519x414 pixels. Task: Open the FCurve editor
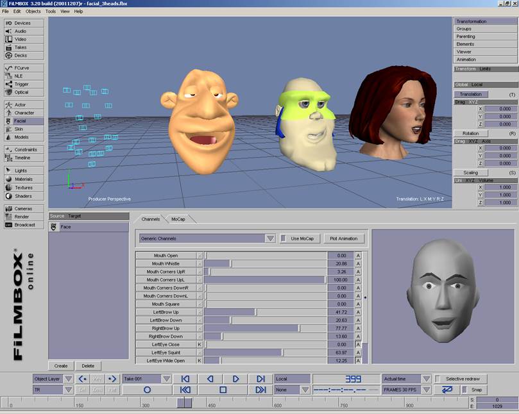point(24,68)
